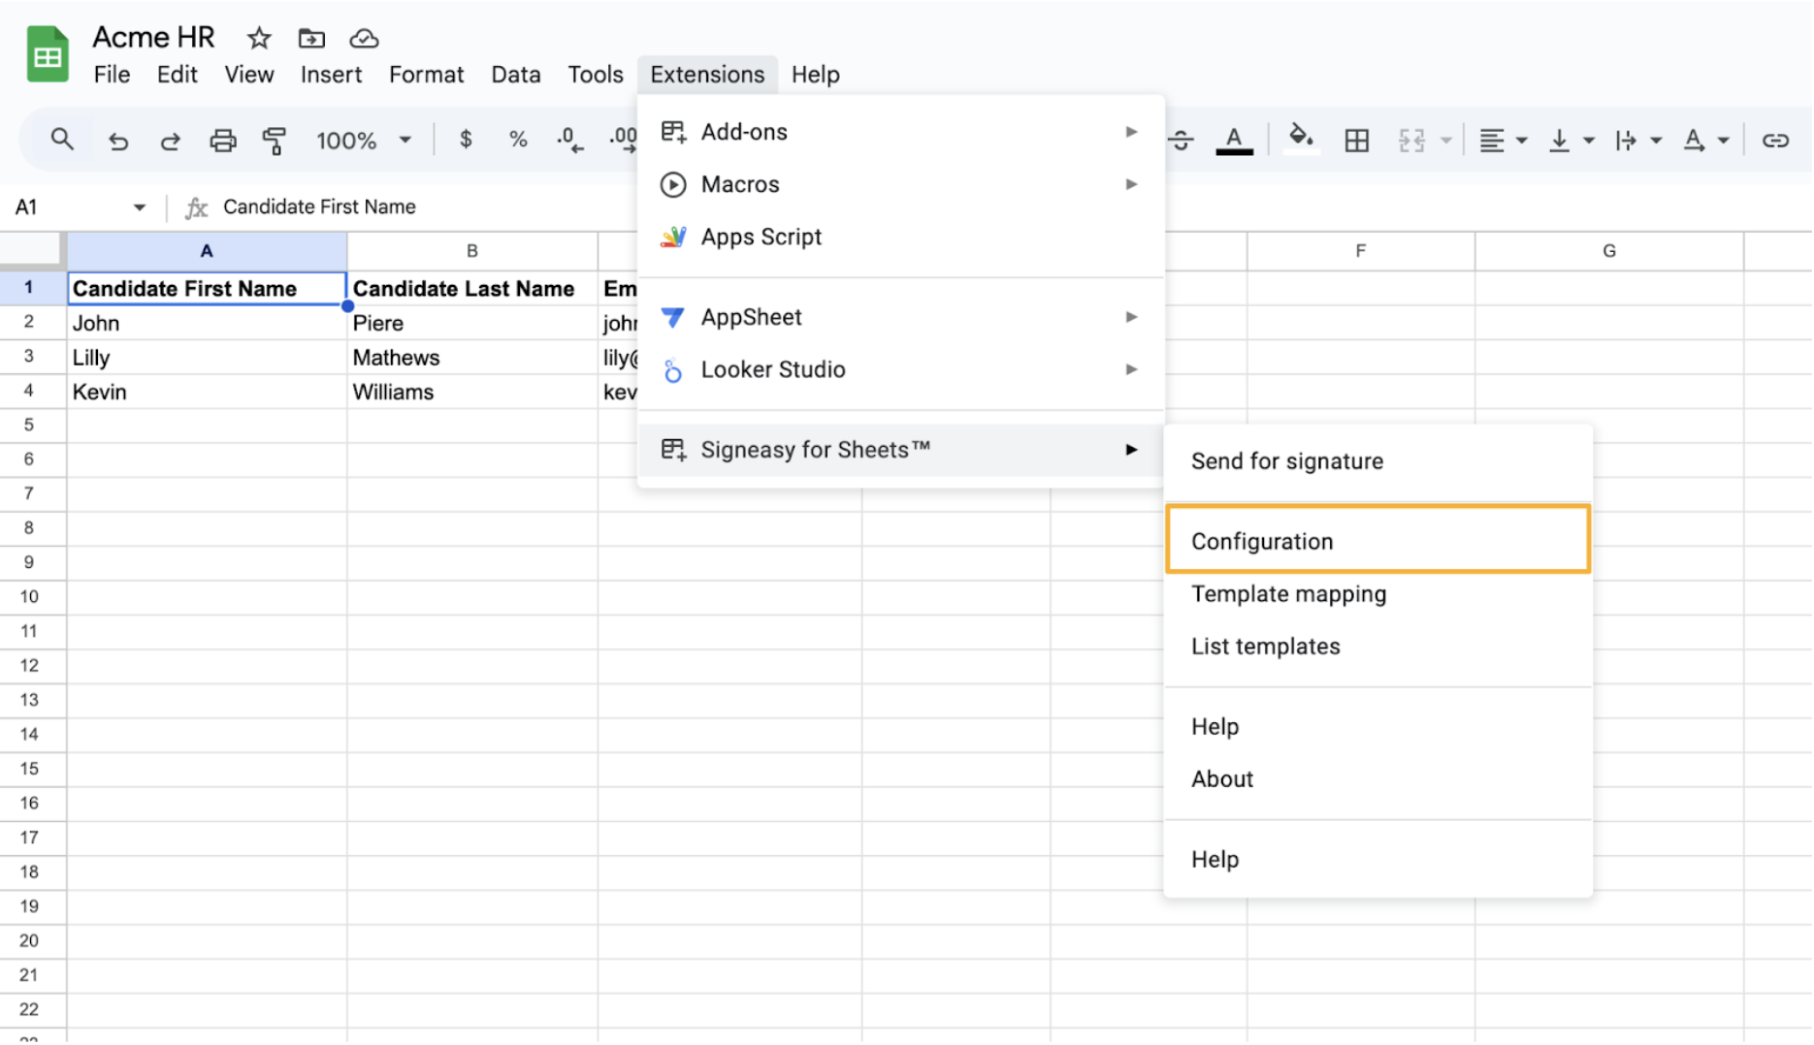
Task: Expand the Add-ons submenu
Action: pos(901,132)
